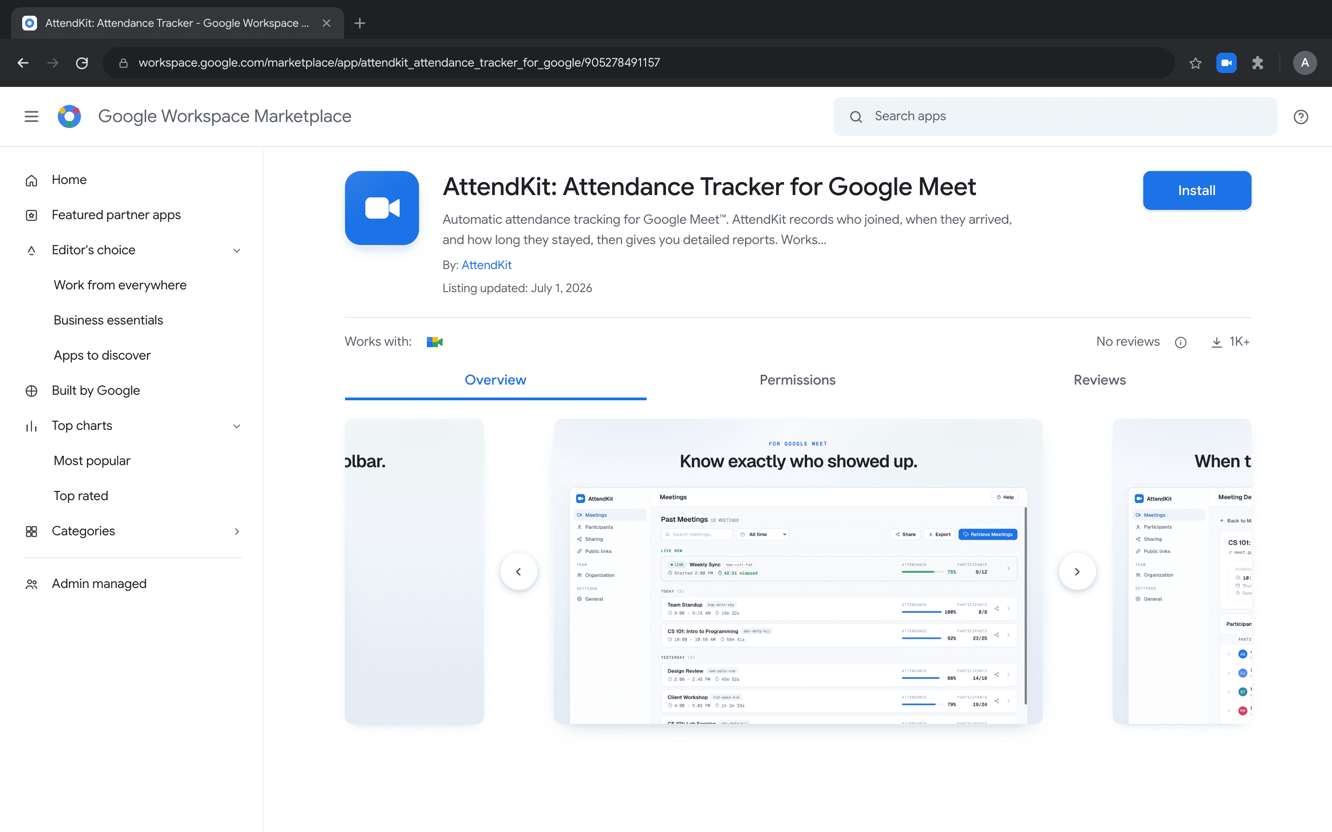
Task: Click the app description paragraph
Action: [x=727, y=229]
